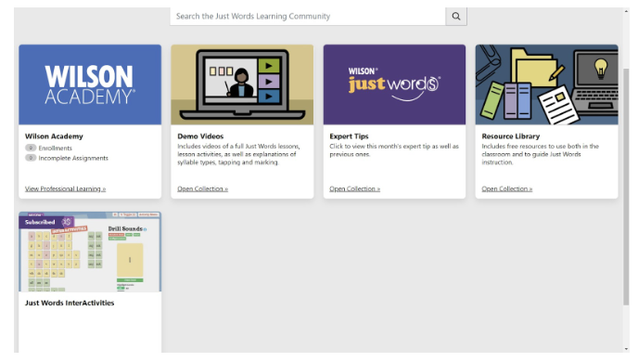Open the Wilson Academy logo thumbnail
Image resolution: width=638 pixels, height=362 pixels.
[x=90, y=84]
